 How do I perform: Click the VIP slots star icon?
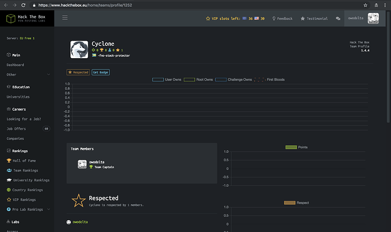point(208,19)
